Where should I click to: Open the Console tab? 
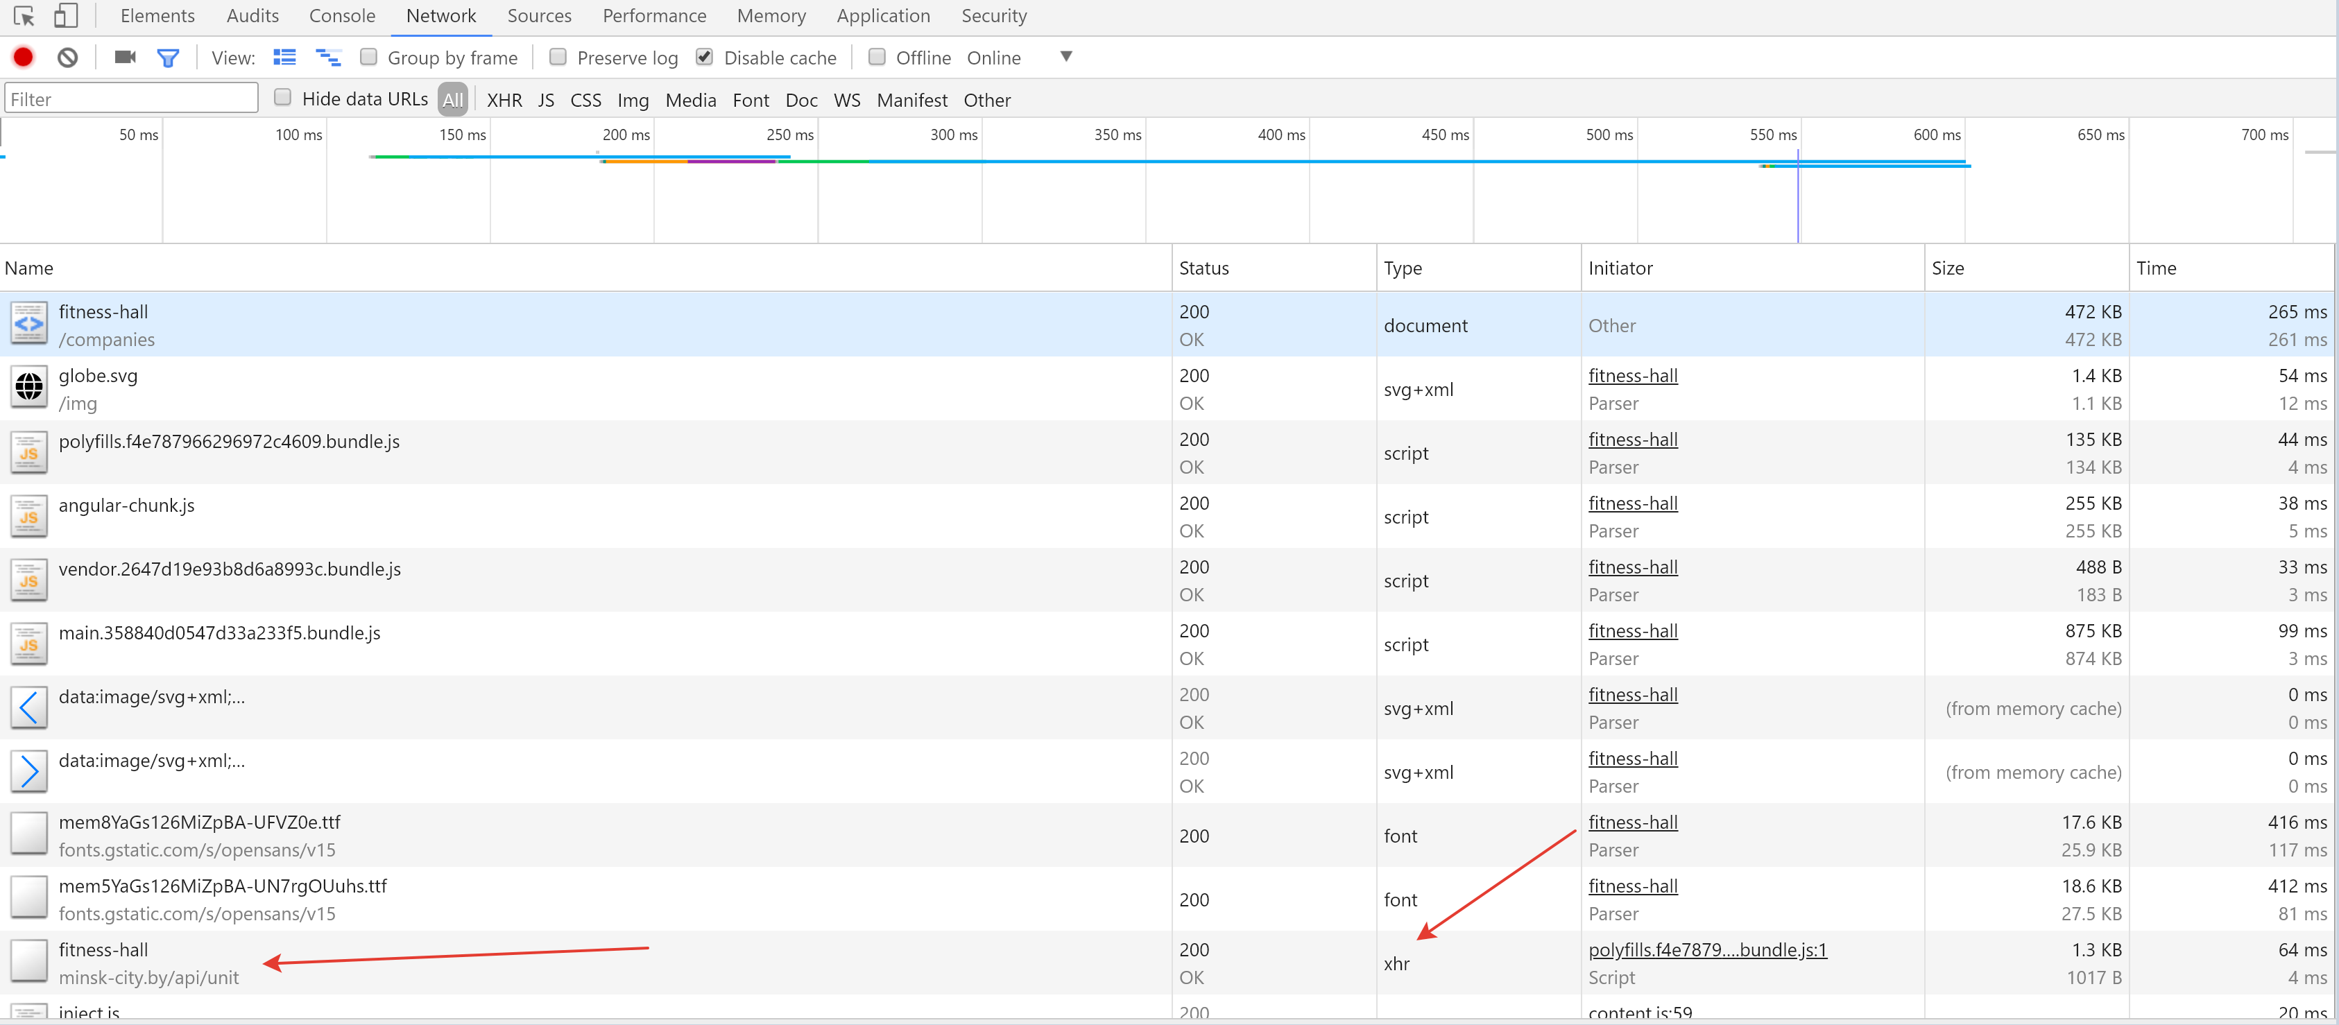coord(341,17)
